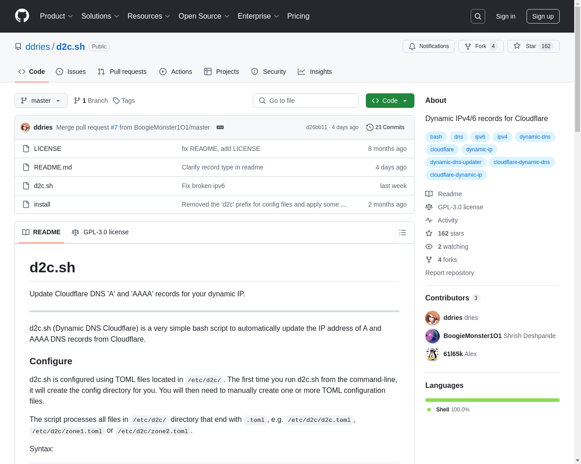Switch to the Issues tab
This screenshot has width=581, height=464.
point(71,72)
